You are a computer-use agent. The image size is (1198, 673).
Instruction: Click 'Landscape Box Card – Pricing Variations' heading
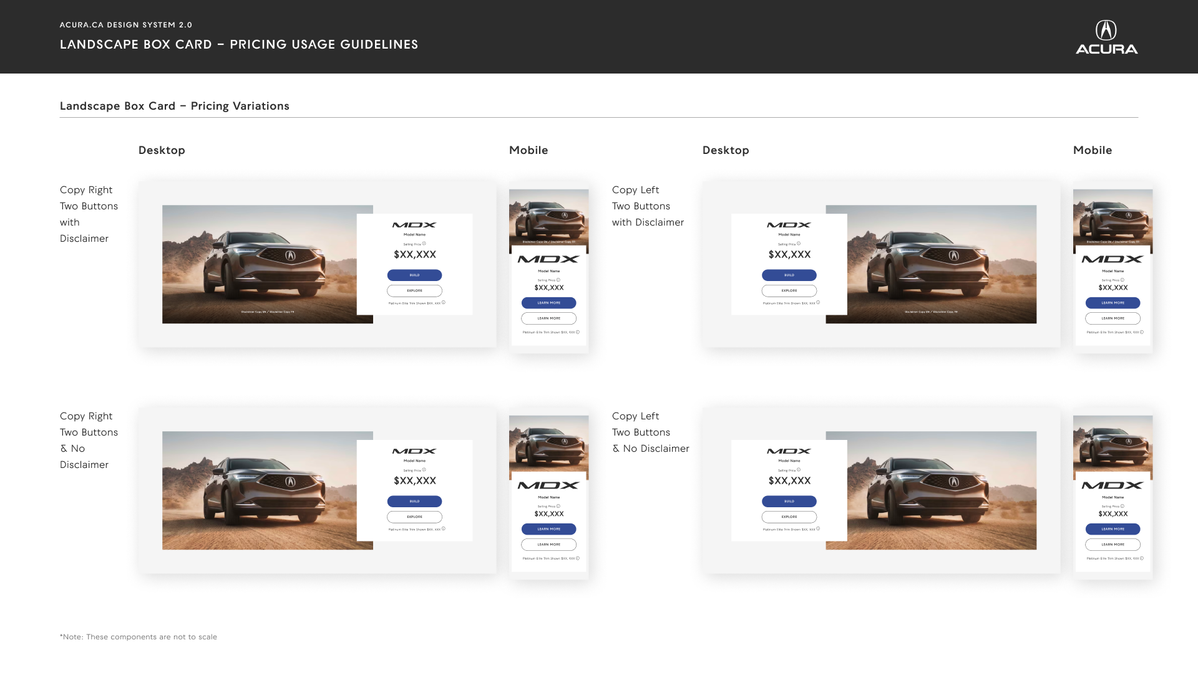pos(175,106)
